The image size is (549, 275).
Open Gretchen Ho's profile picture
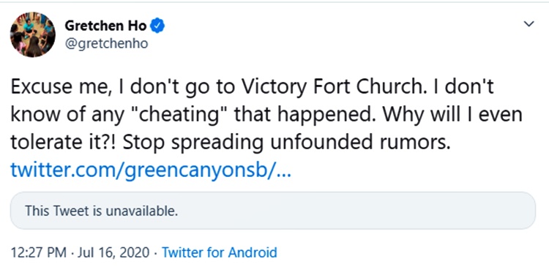(x=32, y=34)
